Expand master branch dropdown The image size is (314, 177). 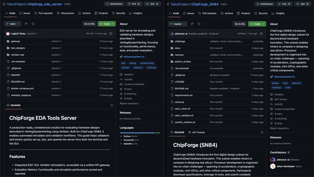click(x=177, y=24)
